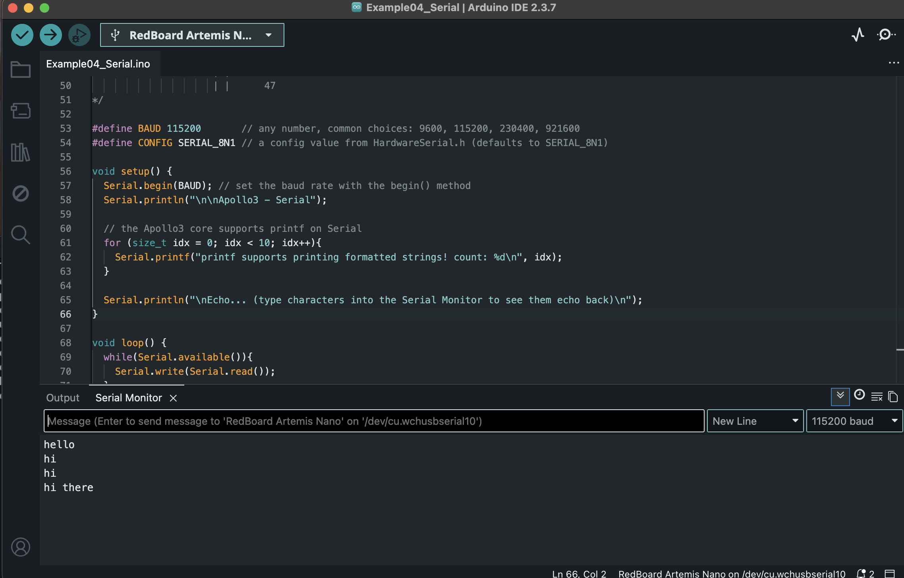Verify the sketch with the checkmark icon
904x578 pixels.
[x=22, y=35]
